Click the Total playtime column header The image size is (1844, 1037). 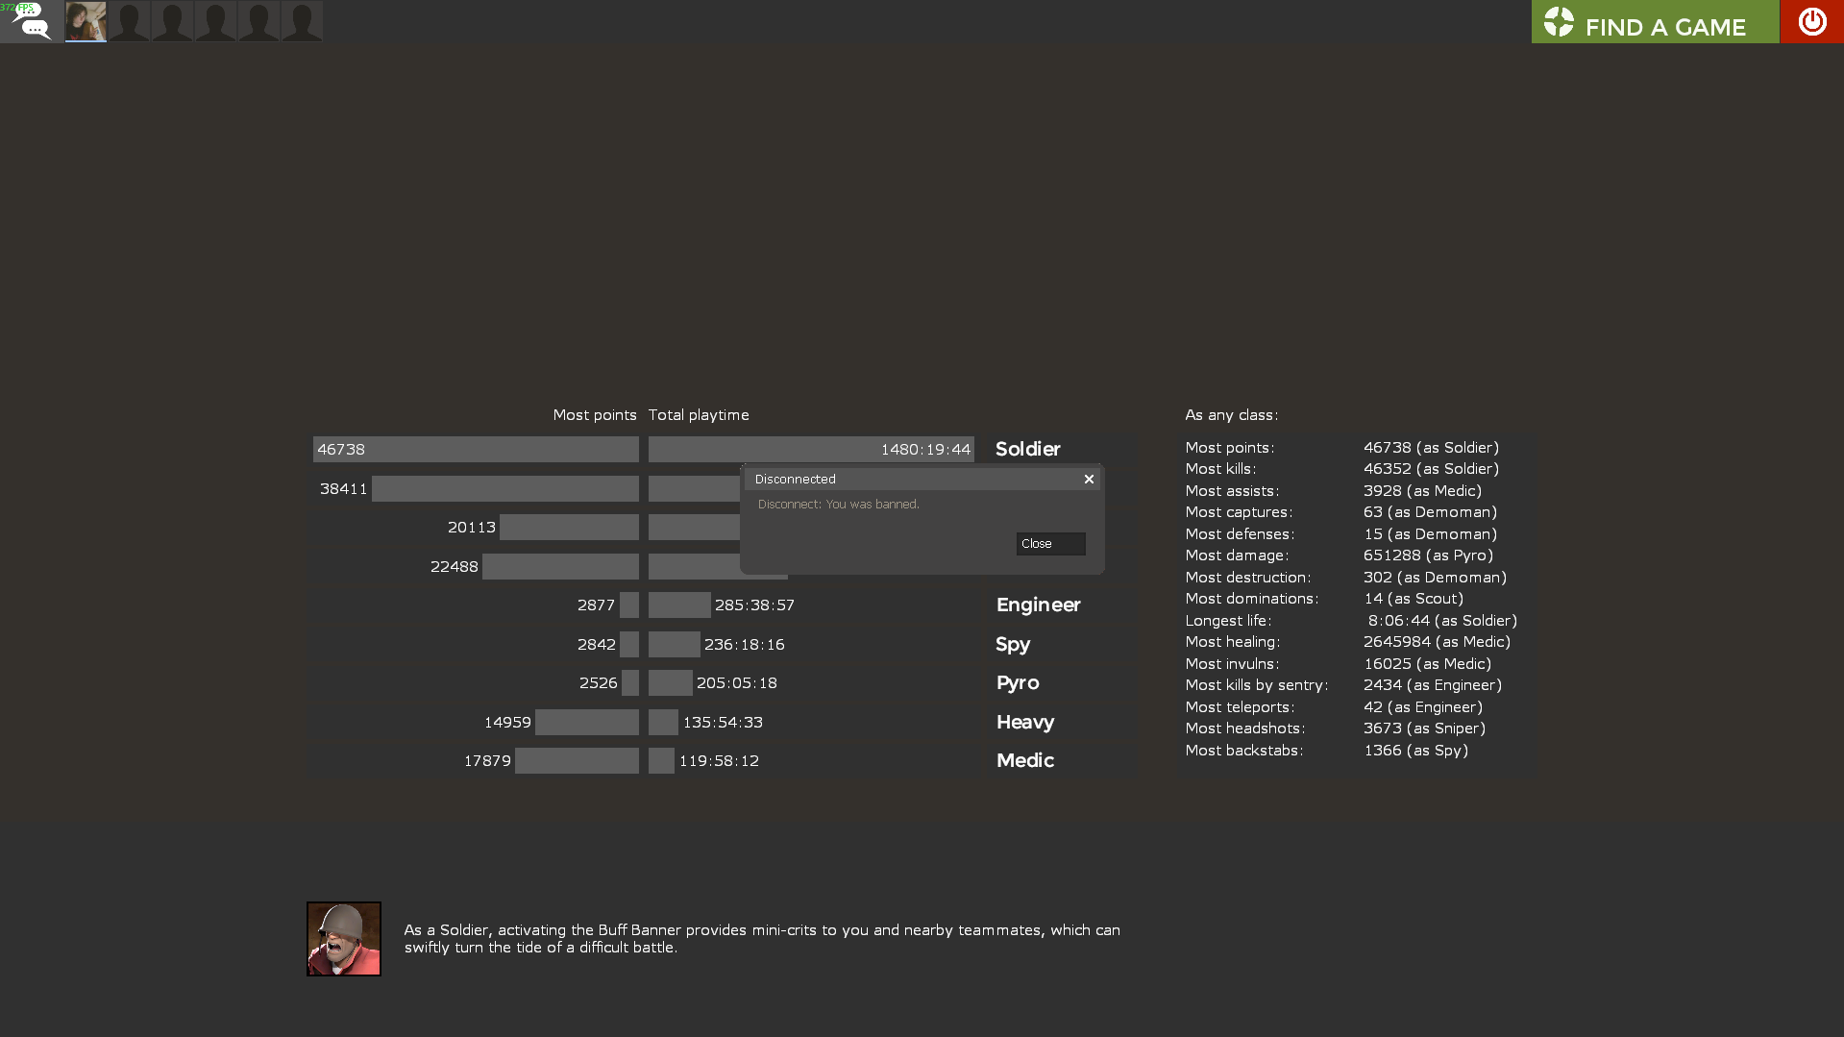[x=699, y=414]
